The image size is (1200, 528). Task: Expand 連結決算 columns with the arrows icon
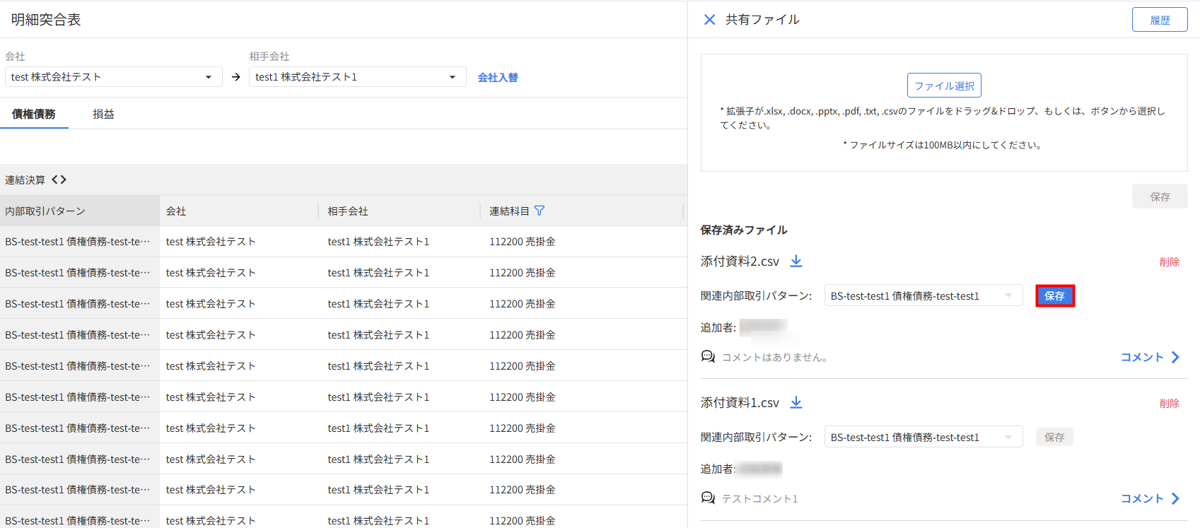point(59,180)
